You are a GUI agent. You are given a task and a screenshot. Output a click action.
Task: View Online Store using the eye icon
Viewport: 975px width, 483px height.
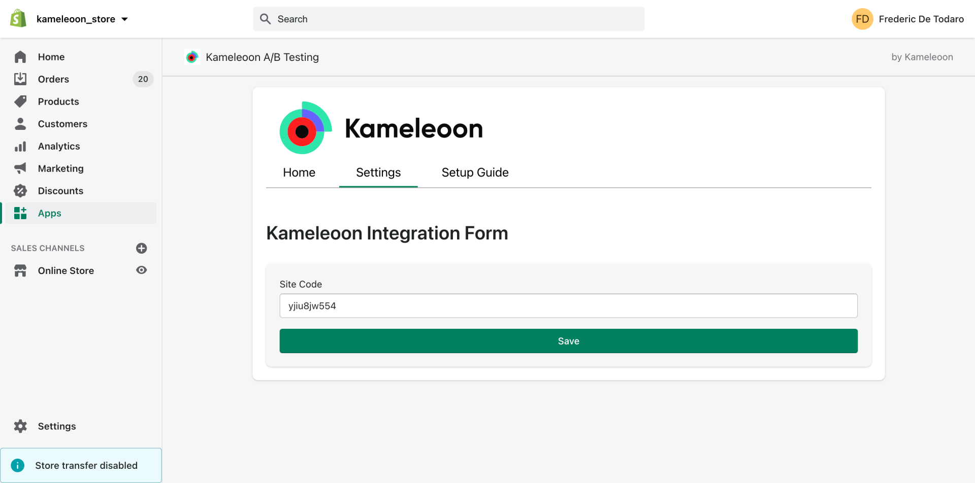tap(142, 270)
